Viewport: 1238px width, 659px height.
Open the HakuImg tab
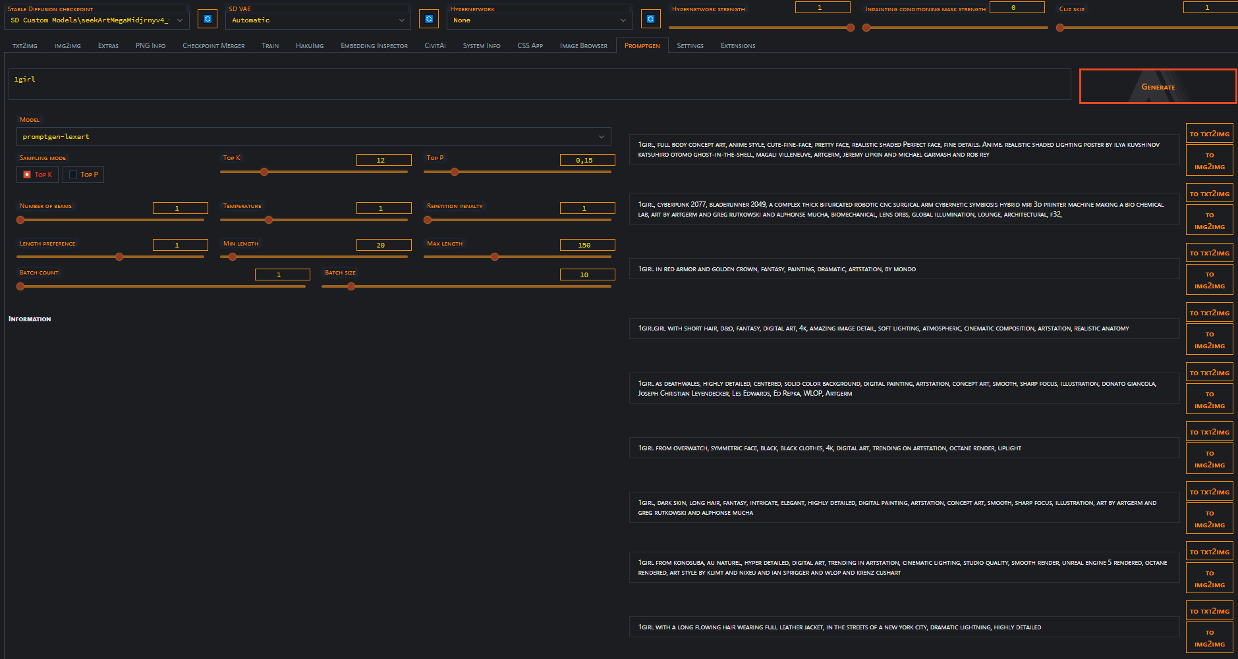310,45
